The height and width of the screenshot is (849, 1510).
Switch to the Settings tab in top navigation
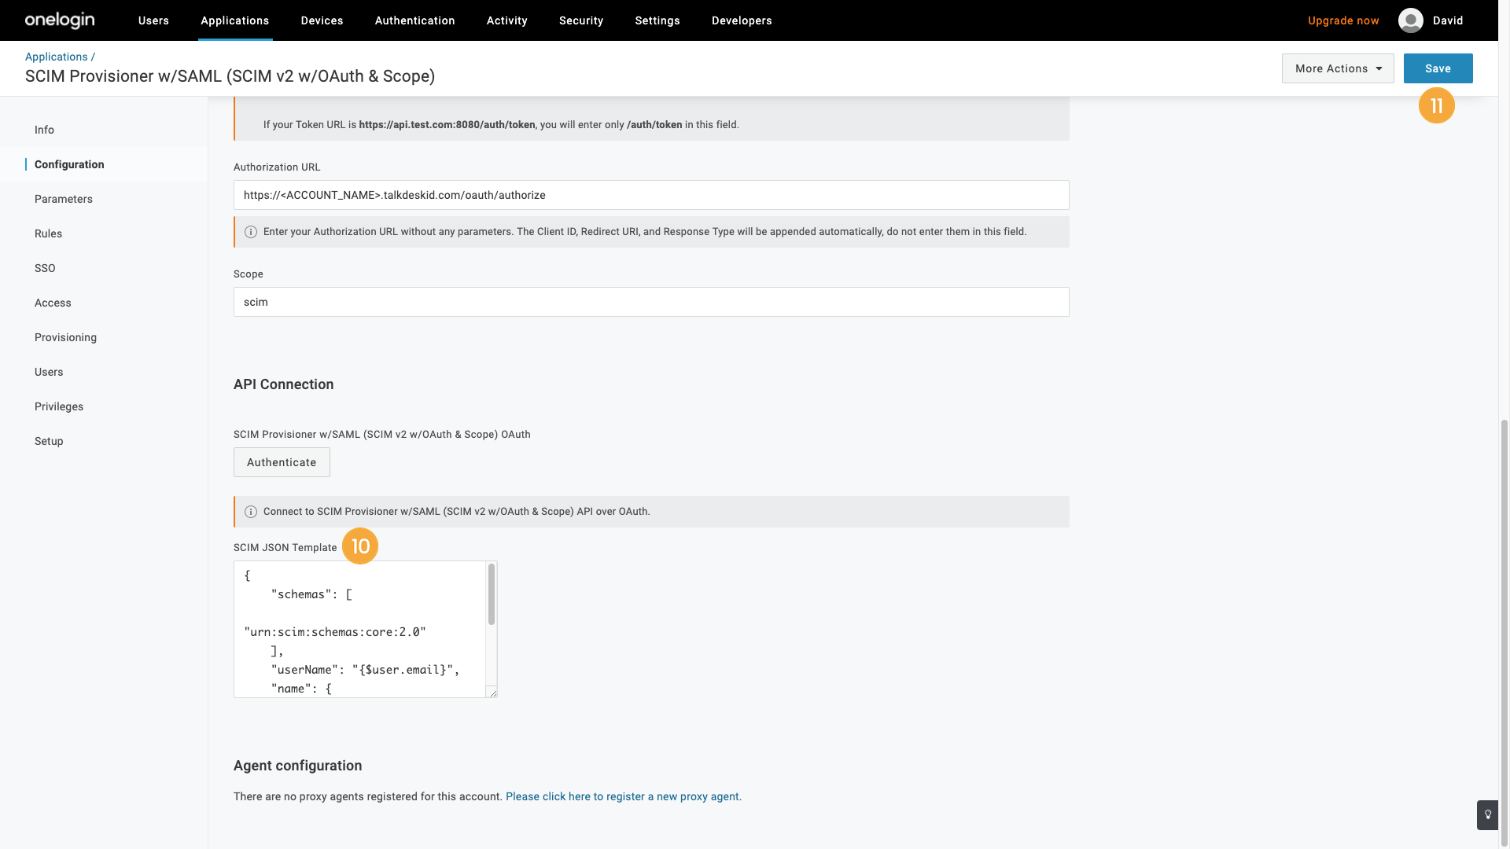[x=657, y=20]
